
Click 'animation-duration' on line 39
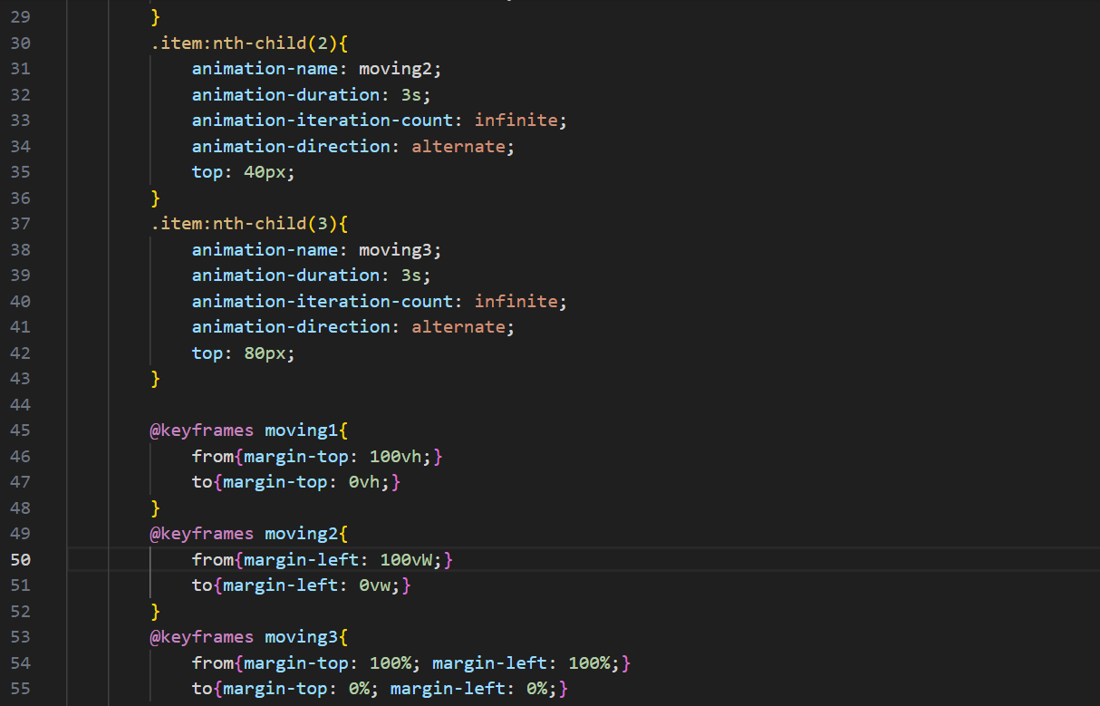[x=285, y=276]
